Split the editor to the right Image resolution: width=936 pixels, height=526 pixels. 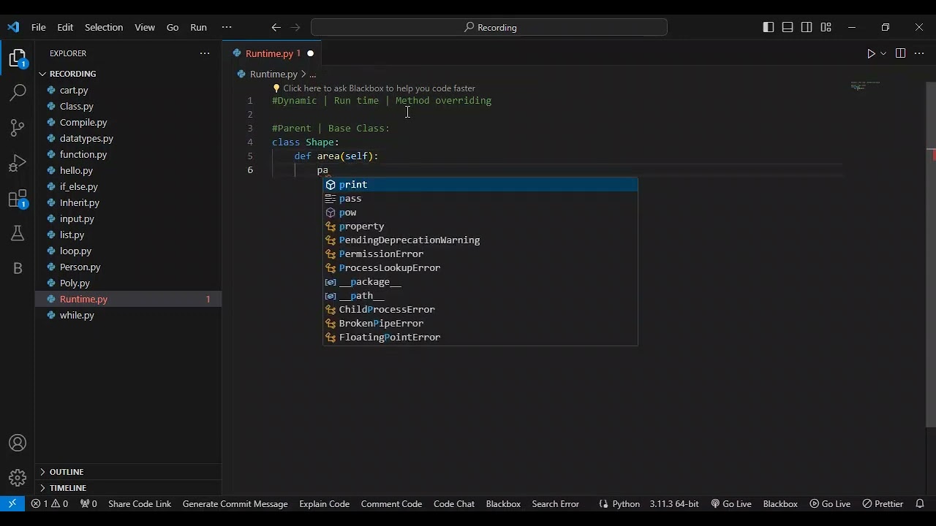coord(900,53)
